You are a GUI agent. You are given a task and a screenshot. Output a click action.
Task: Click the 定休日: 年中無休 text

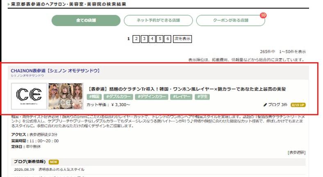[x=26, y=147]
